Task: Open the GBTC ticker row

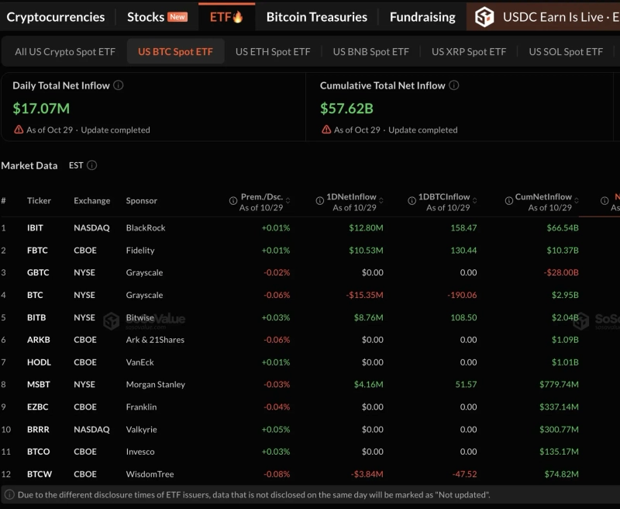Action: coord(310,272)
